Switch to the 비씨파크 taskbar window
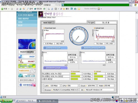 pos(26,101)
